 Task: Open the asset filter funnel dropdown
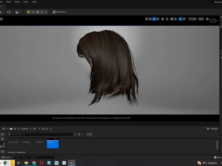coord(80,135)
